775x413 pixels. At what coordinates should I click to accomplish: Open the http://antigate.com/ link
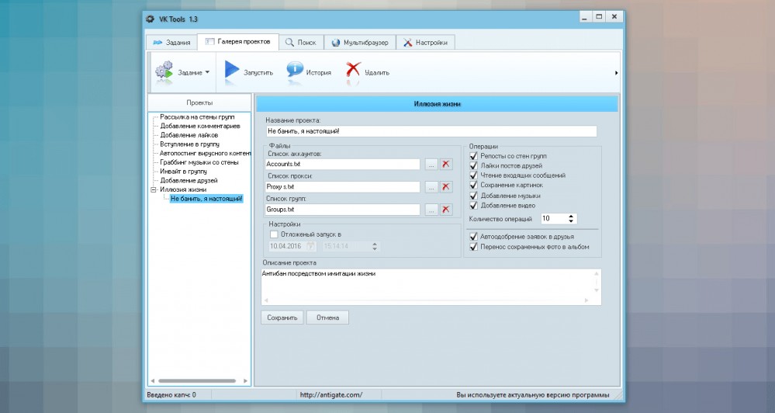330,394
